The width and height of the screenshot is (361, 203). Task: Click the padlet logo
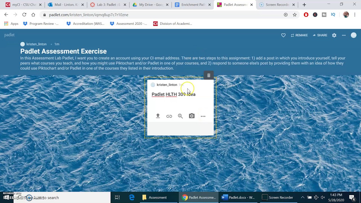tap(9, 35)
